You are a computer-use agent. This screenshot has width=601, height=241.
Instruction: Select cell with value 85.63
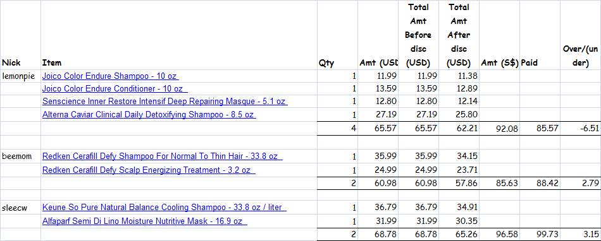coord(499,184)
